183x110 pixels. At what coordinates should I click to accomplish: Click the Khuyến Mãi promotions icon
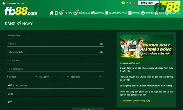[167, 13]
